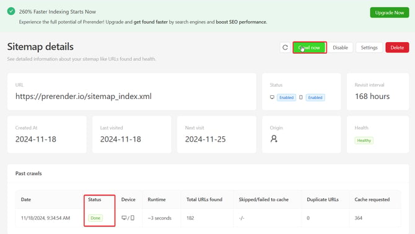Click the Next visit date 2024-11-25
Image resolution: width=415 pixels, height=234 pixels.
coord(206,139)
